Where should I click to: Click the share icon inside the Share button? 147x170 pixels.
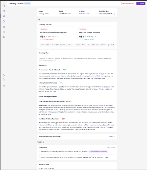tap(138, 4)
